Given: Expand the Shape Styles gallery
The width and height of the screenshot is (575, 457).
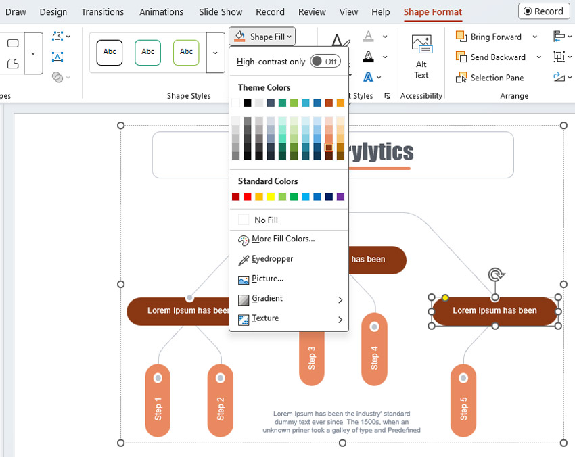Looking at the screenshot, I should pyautogui.click(x=215, y=53).
